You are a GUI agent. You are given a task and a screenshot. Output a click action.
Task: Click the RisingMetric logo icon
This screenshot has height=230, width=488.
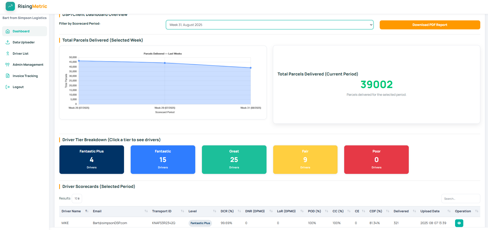(10, 6)
